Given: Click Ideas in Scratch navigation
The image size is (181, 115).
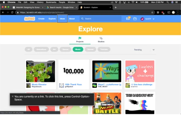Looking at the screenshot, I should (x=62, y=19).
